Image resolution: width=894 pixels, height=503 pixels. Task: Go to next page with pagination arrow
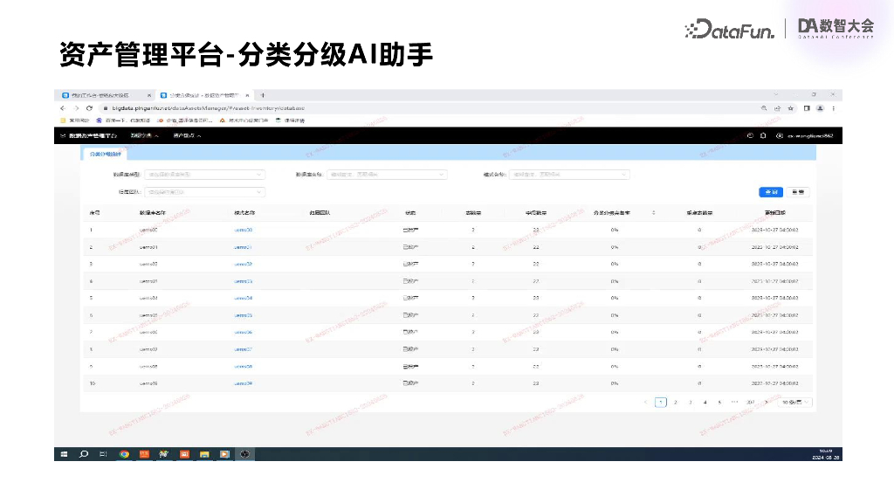click(767, 402)
